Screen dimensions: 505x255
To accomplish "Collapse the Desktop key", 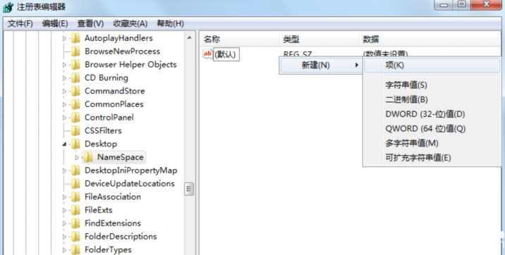I will pos(64,144).
